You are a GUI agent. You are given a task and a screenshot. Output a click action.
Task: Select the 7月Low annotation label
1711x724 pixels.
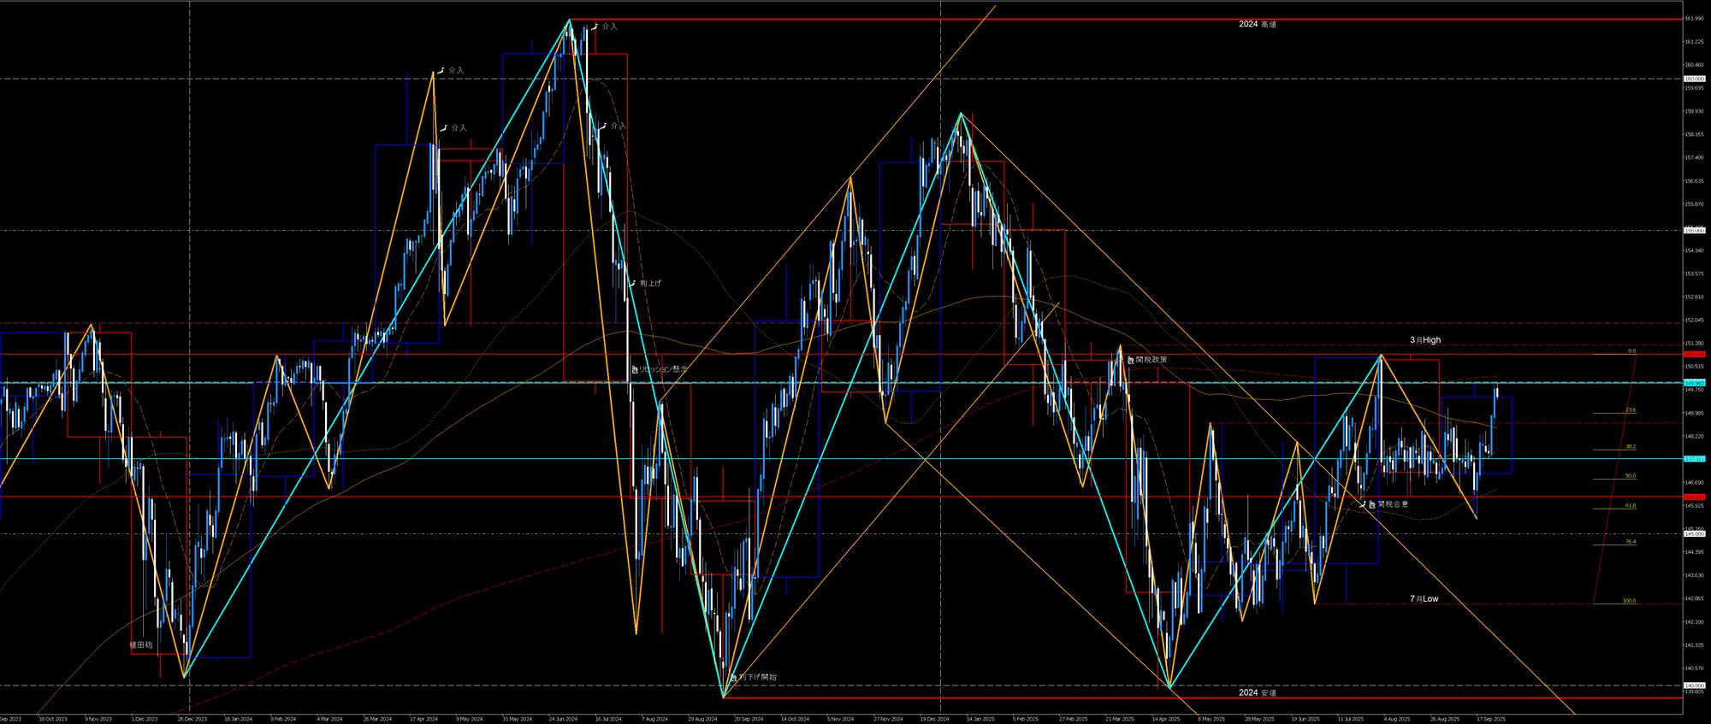point(1424,599)
